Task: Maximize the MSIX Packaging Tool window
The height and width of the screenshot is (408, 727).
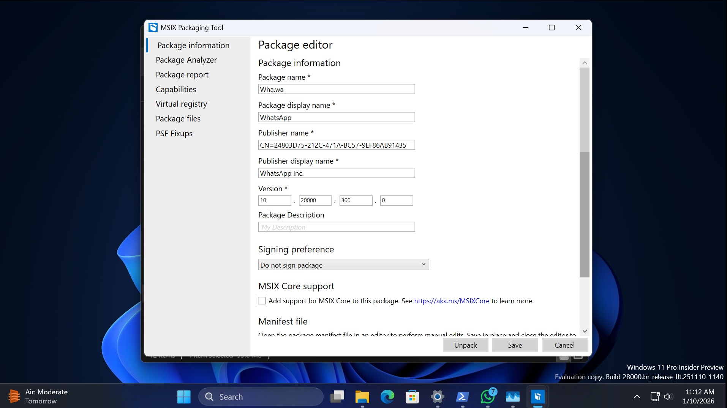Action: tap(552, 27)
